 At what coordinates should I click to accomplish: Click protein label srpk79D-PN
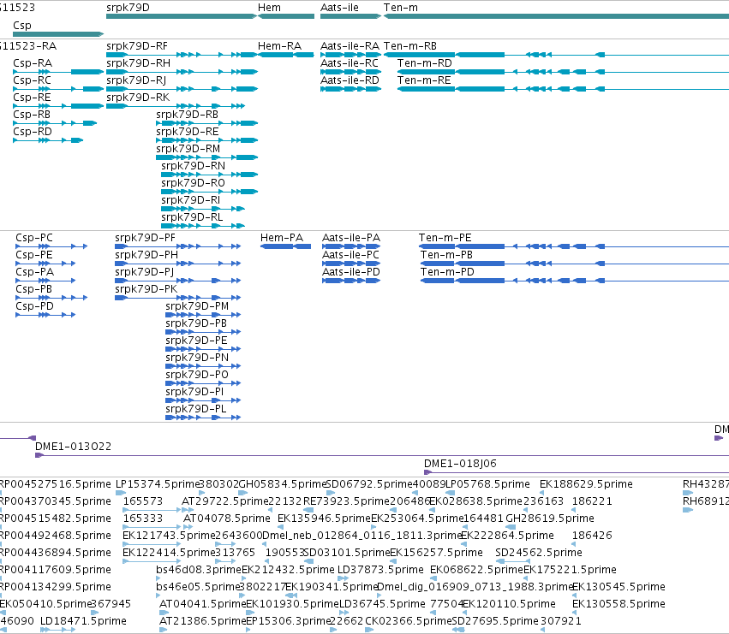[197, 358]
